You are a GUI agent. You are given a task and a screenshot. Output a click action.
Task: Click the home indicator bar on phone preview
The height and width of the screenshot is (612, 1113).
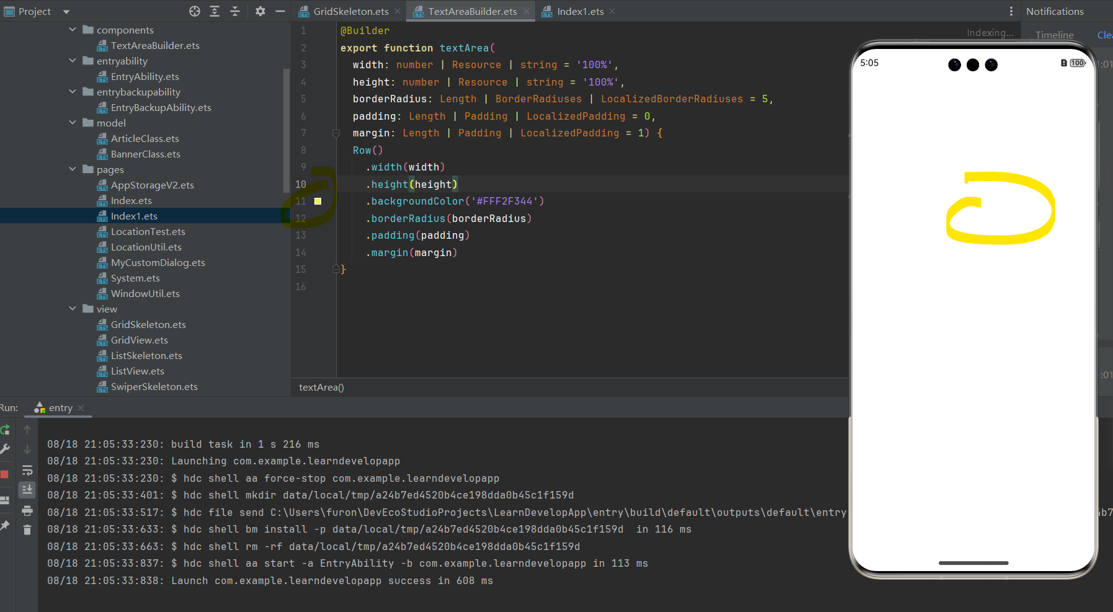pyautogui.click(x=973, y=563)
